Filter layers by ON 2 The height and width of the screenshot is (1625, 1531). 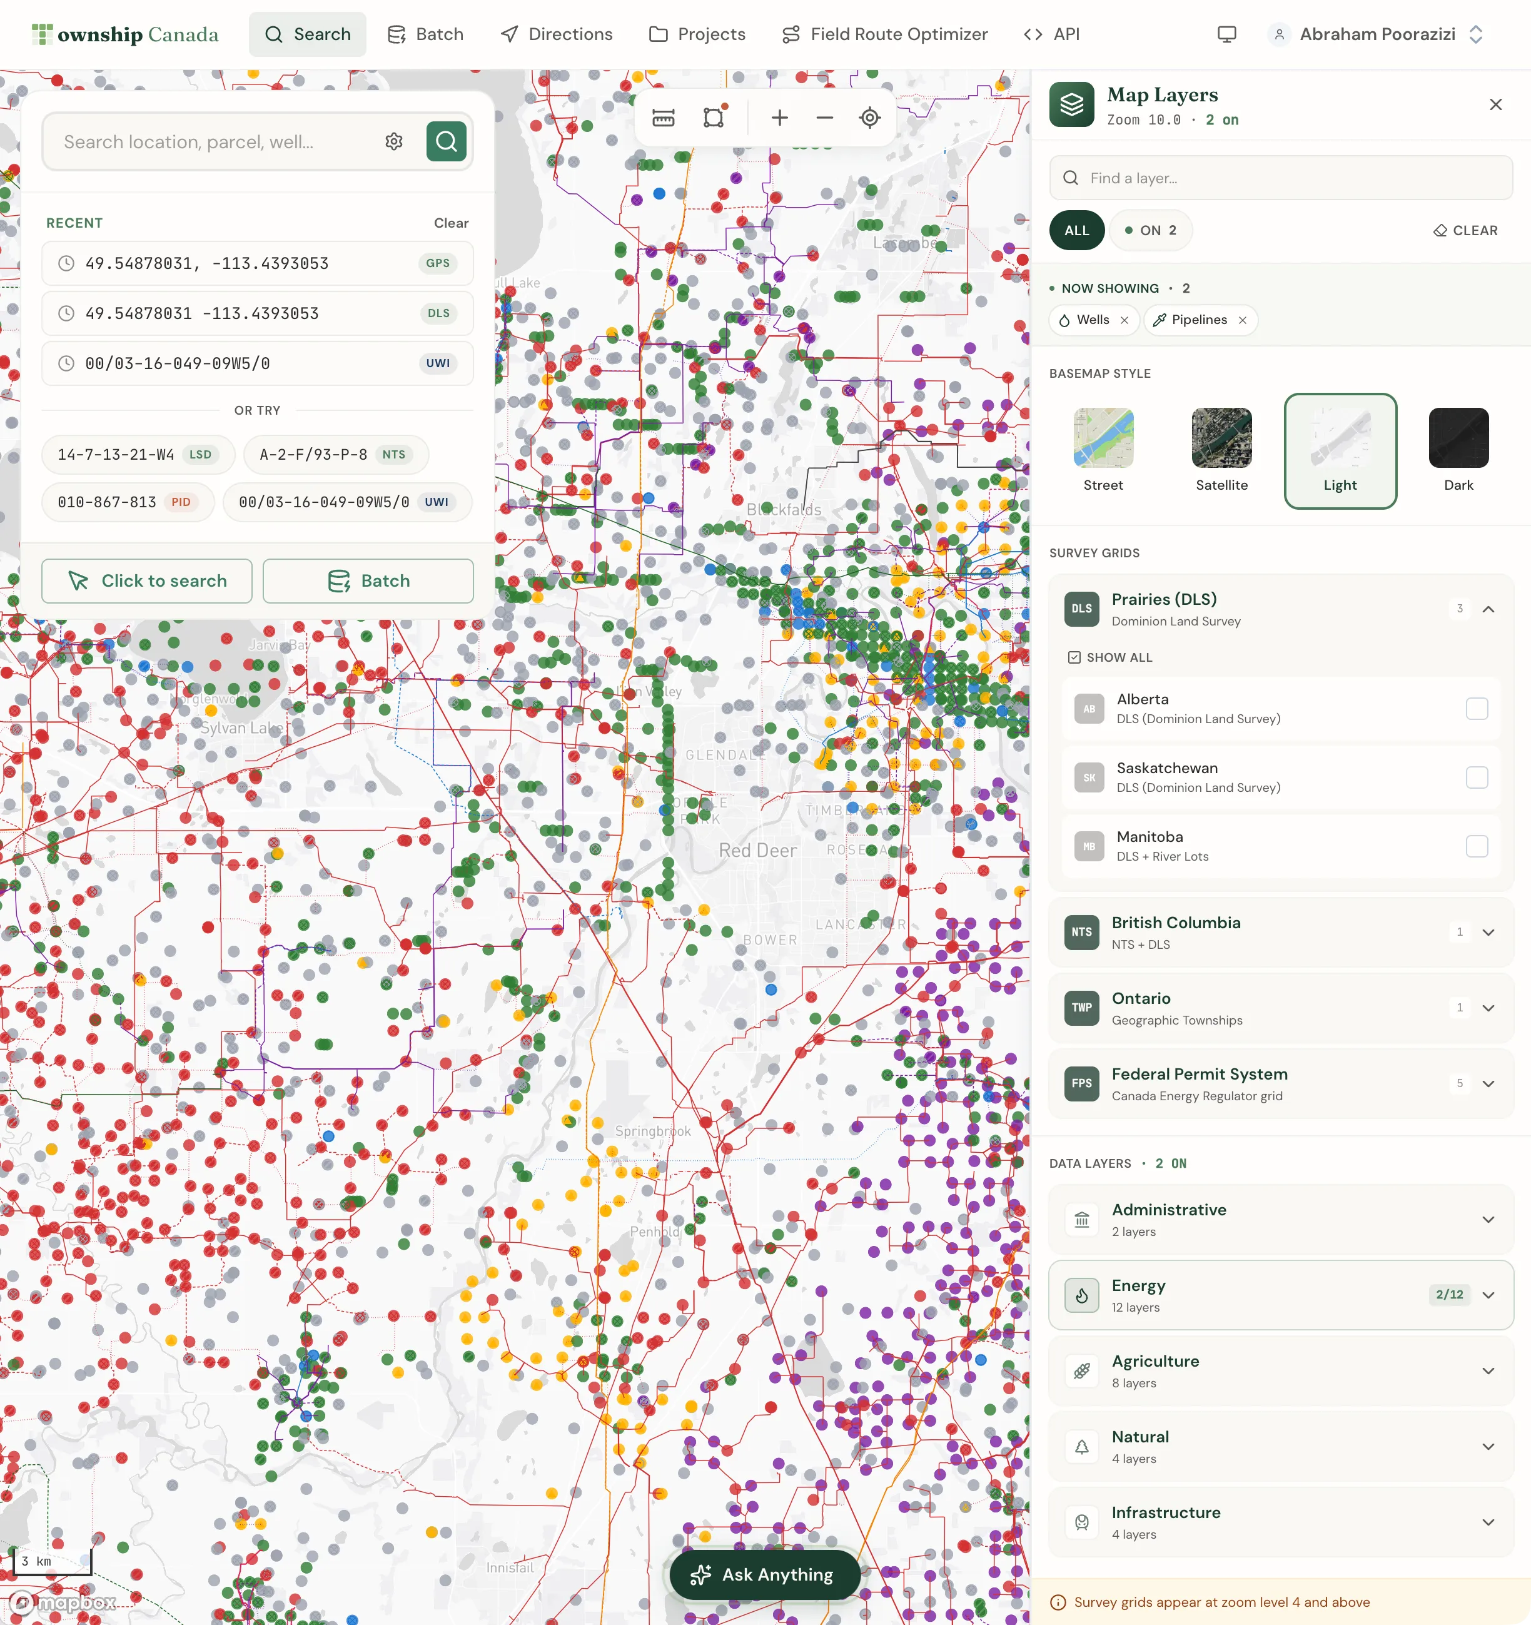[1150, 231]
